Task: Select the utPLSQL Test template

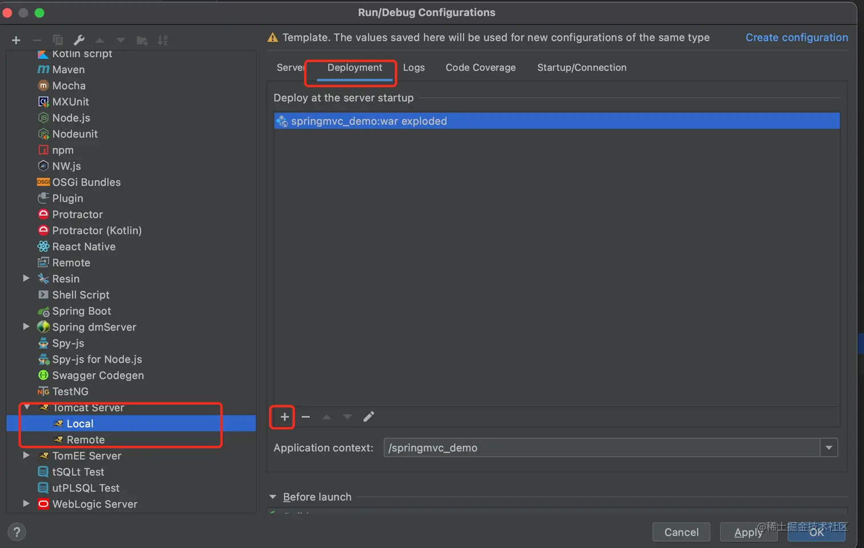Action: pyautogui.click(x=86, y=488)
